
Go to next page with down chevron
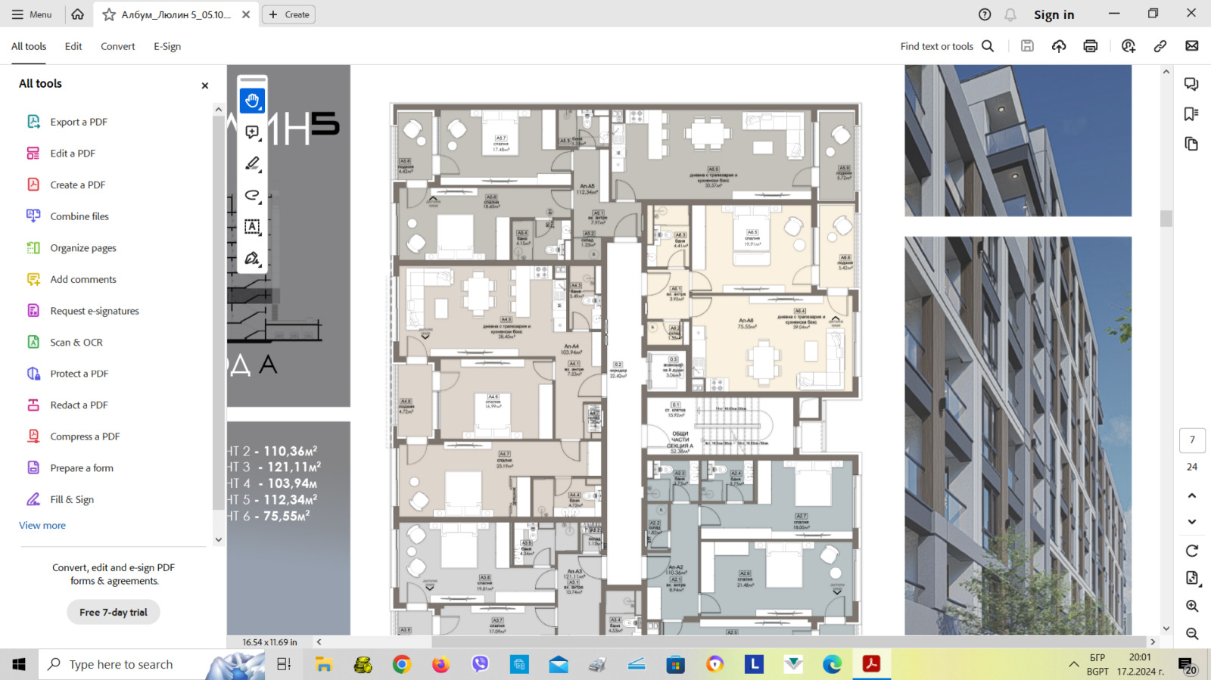click(1192, 522)
